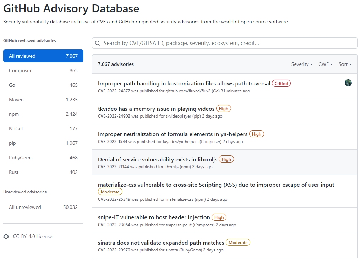
Task: Open the libxmljs denial of service advisory
Action: (158, 159)
